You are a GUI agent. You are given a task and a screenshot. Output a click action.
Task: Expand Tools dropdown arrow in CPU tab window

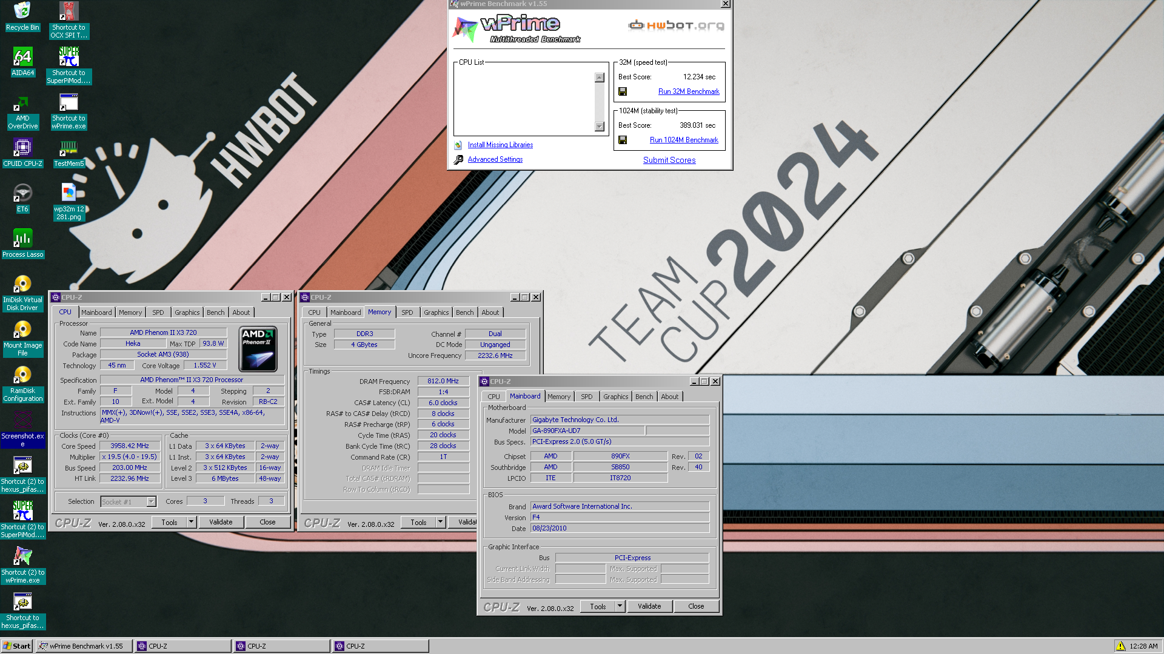pyautogui.click(x=191, y=522)
